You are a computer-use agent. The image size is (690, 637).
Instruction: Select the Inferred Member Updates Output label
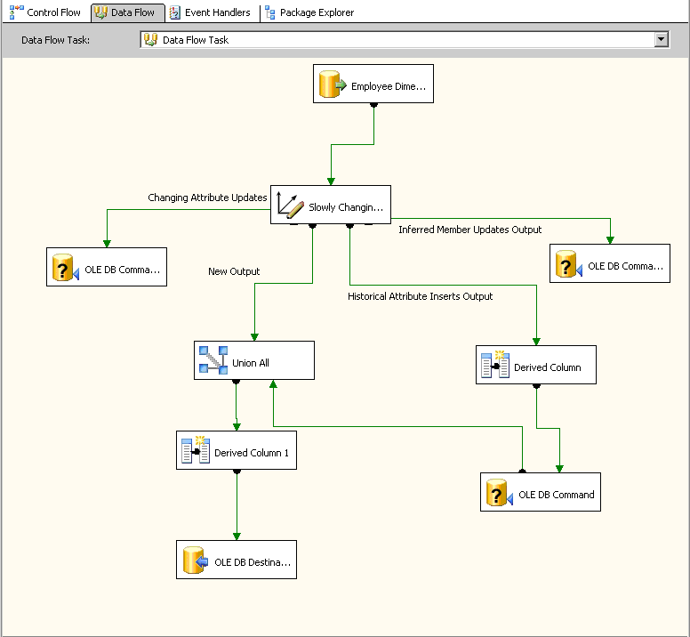[x=469, y=230]
